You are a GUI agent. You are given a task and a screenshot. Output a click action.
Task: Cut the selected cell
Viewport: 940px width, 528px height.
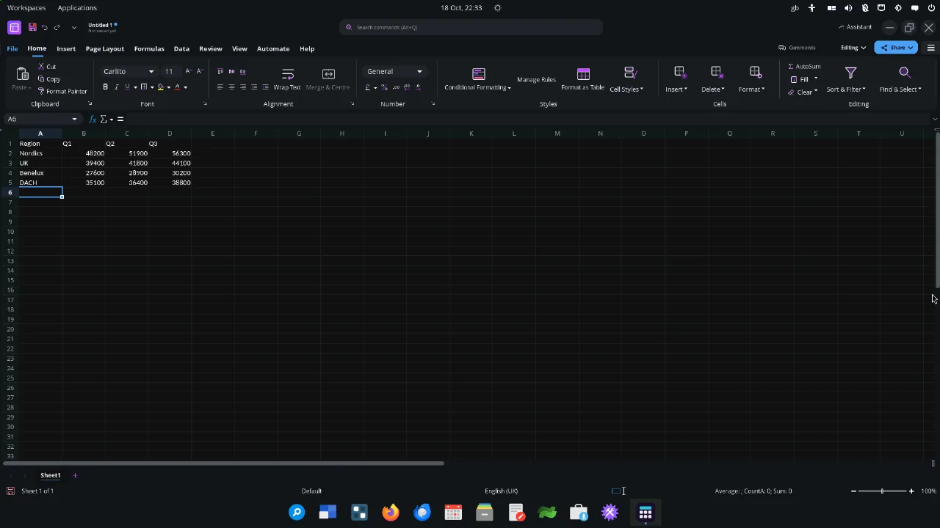coord(47,67)
